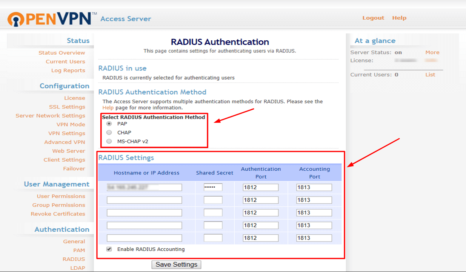Focus second row Shared Secret field
The width and height of the screenshot is (466, 272).
tap(213, 200)
